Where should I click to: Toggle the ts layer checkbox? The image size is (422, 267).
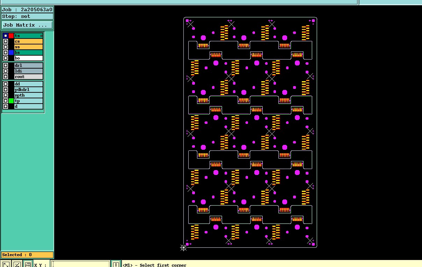pyautogui.click(x=6, y=36)
